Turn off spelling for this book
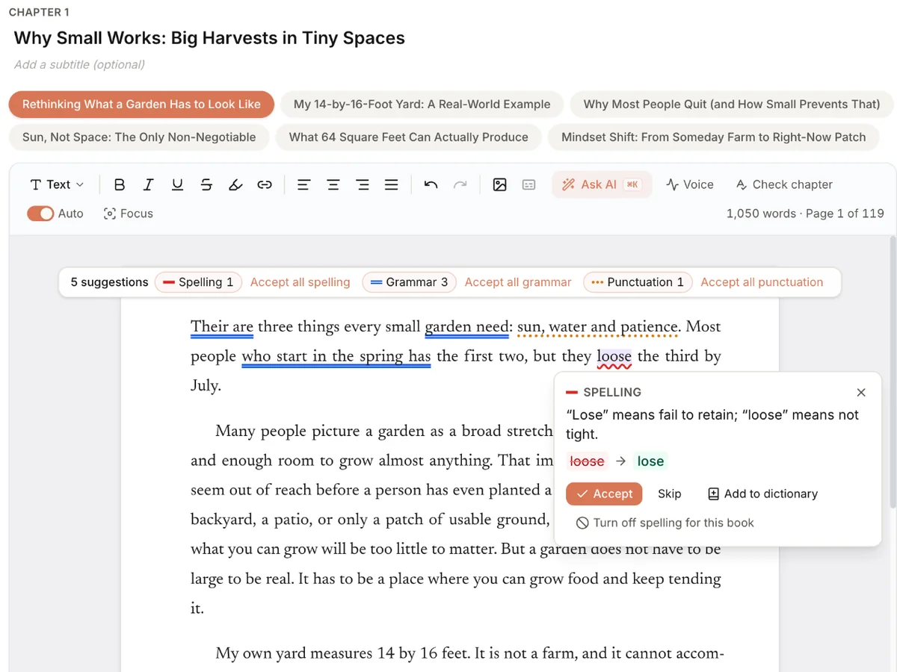Viewport: 897px width, 672px height. tap(665, 523)
